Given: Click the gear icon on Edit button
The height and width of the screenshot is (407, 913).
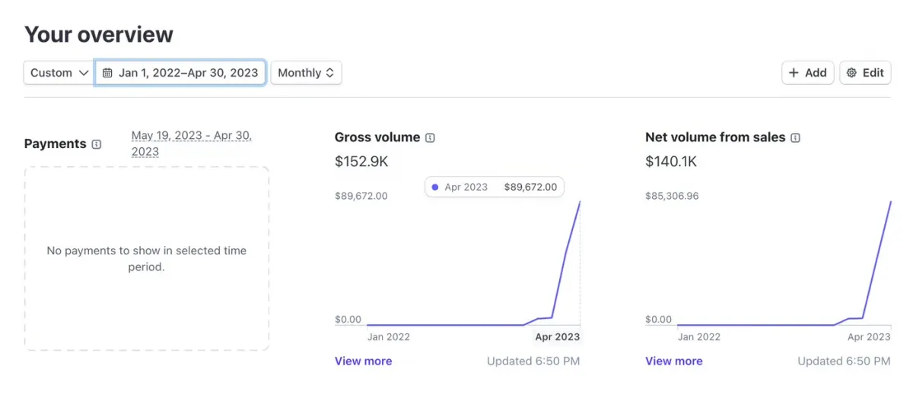Looking at the screenshot, I should (851, 73).
